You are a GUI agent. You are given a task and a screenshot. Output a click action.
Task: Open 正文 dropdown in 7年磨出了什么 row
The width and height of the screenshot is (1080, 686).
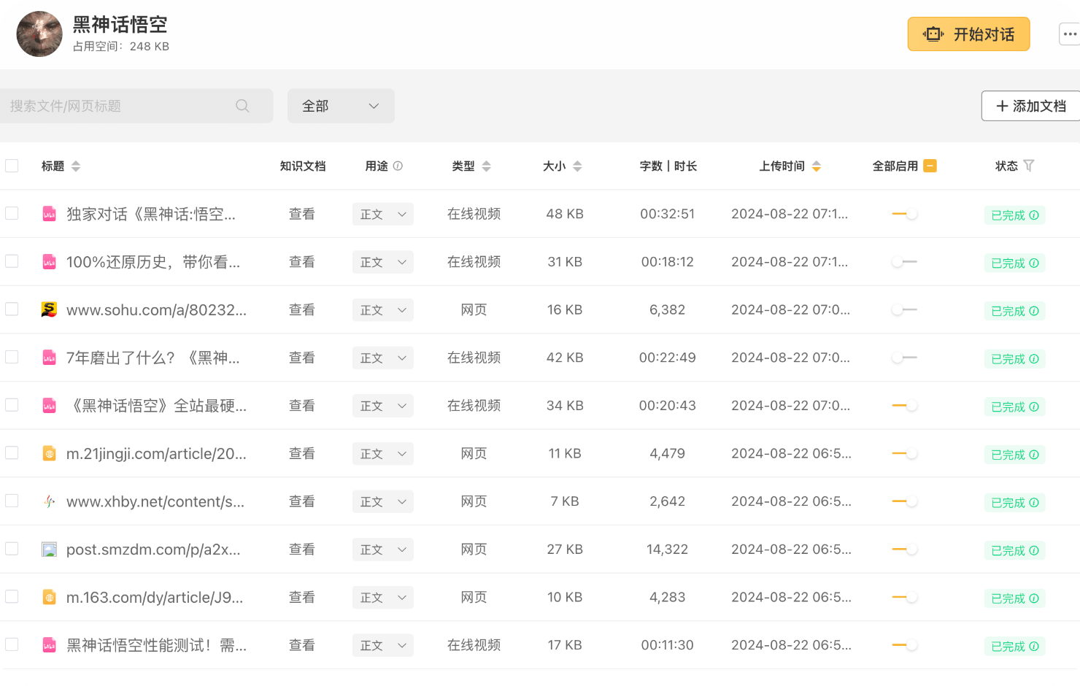click(x=383, y=358)
